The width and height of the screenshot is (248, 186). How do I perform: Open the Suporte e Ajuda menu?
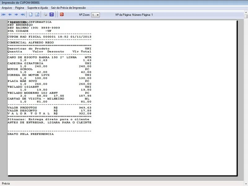pyautogui.click(x=38, y=7)
